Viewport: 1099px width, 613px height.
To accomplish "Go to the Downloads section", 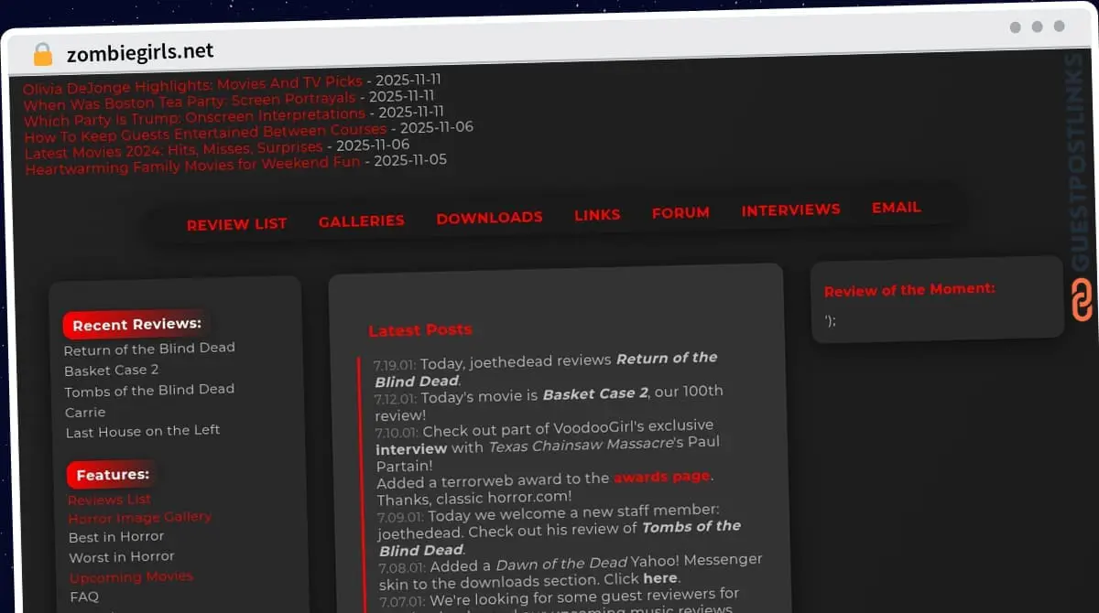I will (x=489, y=218).
